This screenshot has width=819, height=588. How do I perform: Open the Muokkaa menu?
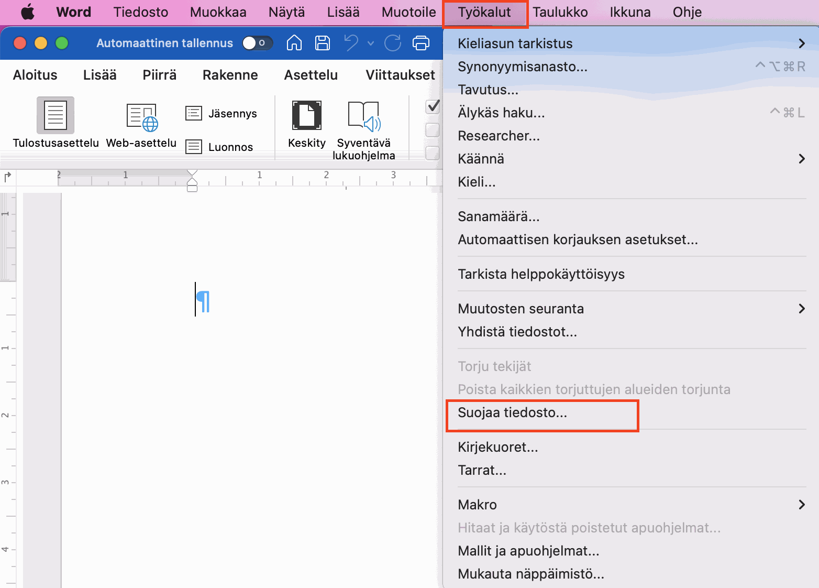pyautogui.click(x=218, y=12)
